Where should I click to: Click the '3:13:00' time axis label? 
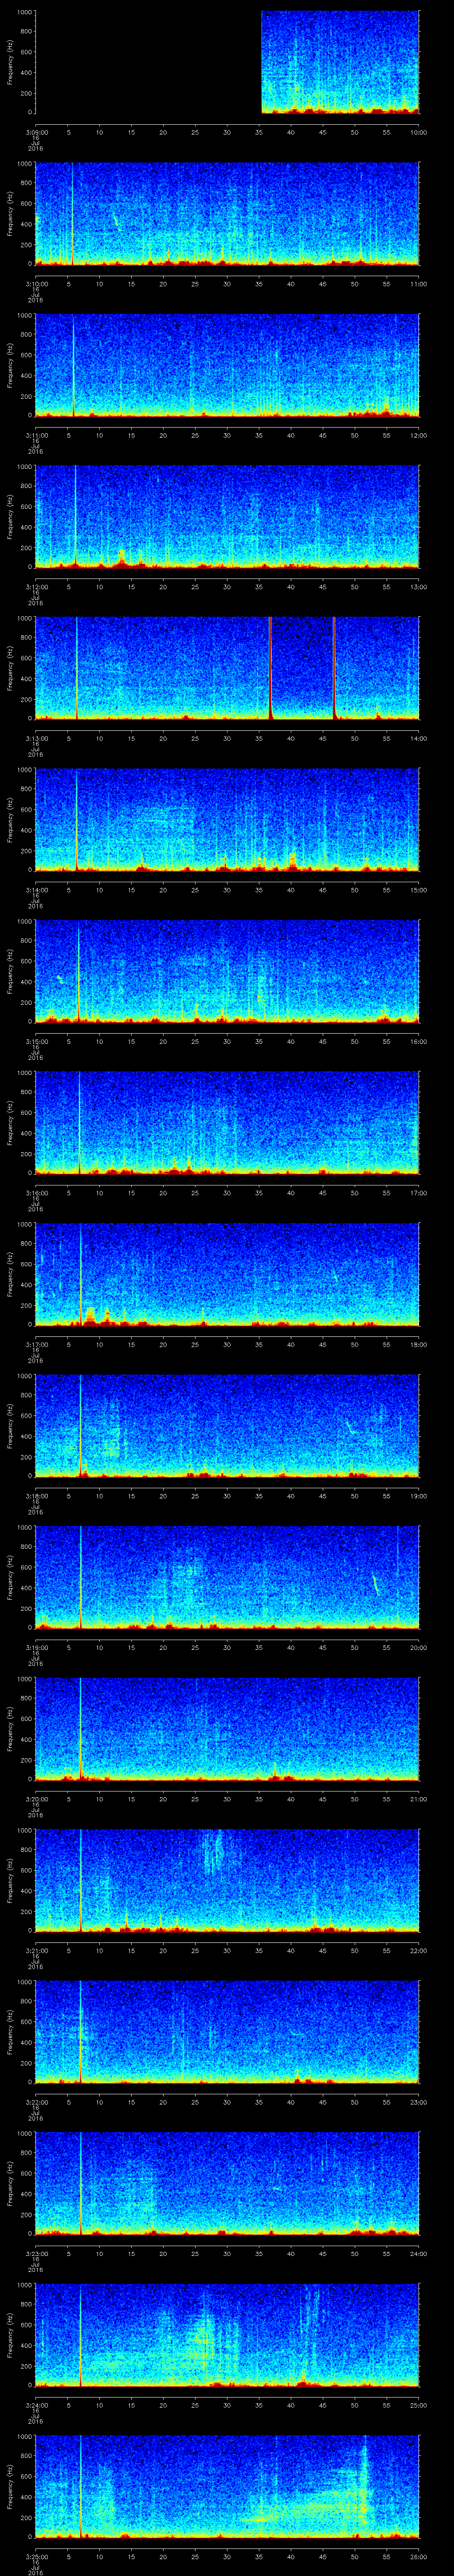point(36,738)
